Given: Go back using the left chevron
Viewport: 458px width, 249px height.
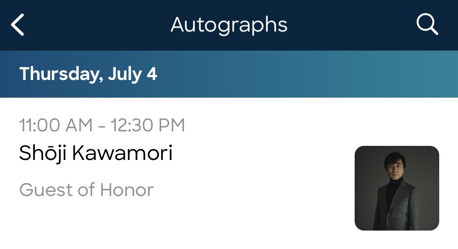Looking at the screenshot, I should [x=18, y=25].
